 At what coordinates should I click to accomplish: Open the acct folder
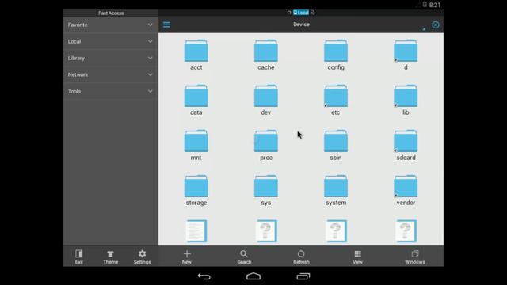196,55
